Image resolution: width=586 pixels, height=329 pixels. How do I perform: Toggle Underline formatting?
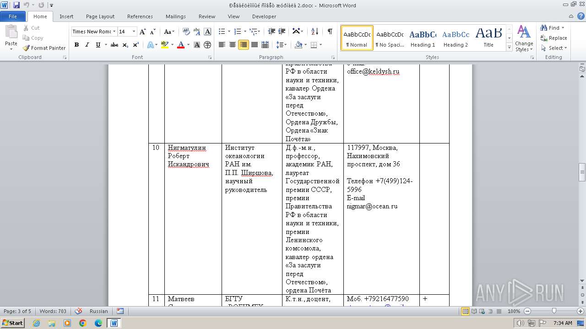tap(98, 45)
